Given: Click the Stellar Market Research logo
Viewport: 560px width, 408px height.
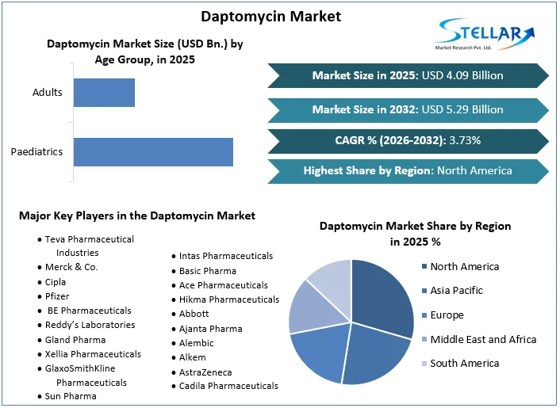Looking at the screenshot, I should pyautogui.click(x=485, y=34).
